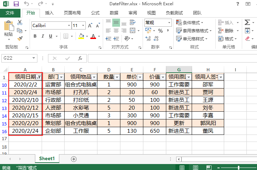Switch to the 公式 ribbon tab

pos(95,13)
